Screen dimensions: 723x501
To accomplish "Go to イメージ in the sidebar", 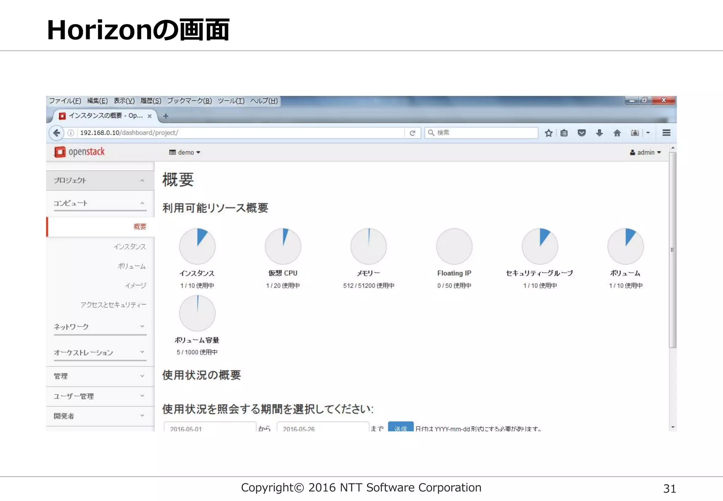I will pyautogui.click(x=136, y=285).
